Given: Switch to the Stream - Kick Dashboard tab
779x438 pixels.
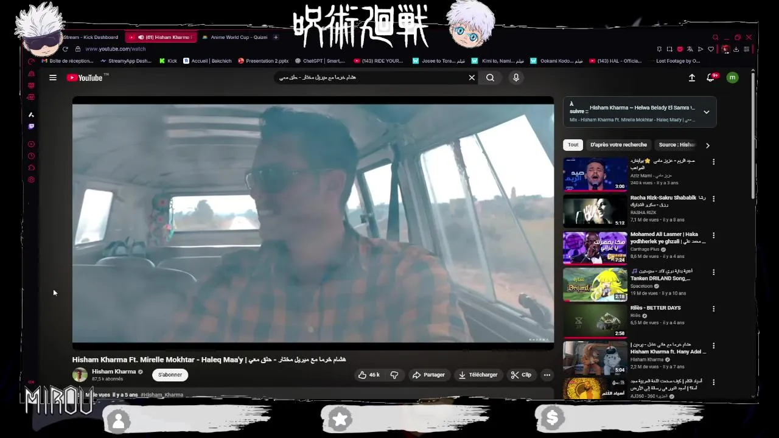Looking at the screenshot, I should click(x=91, y=37).
